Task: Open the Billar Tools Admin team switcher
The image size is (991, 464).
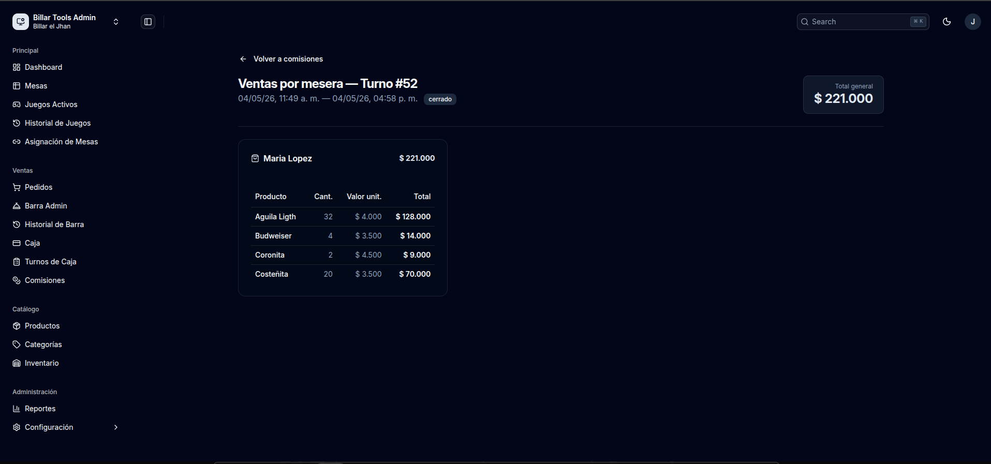Action: point(66,22)
